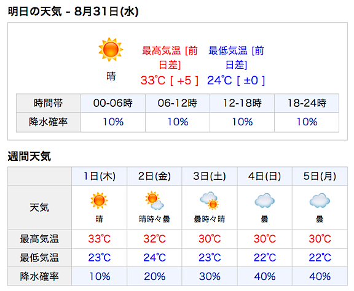The width and height of the screenshot is (354, 291).
Task: Click the cloud icon for 5日(月)
Action: point(320,200)
